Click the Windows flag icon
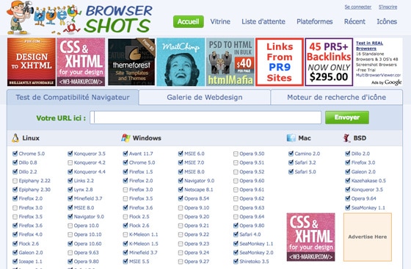 [126, 137]
